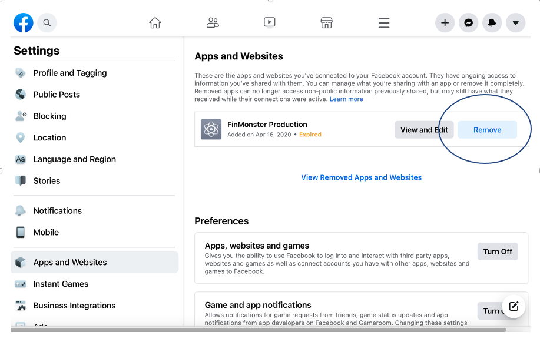Select Instant Games in the sidebar
The width and height of the screenshot is (540, 339).
(x=59, y=284)
